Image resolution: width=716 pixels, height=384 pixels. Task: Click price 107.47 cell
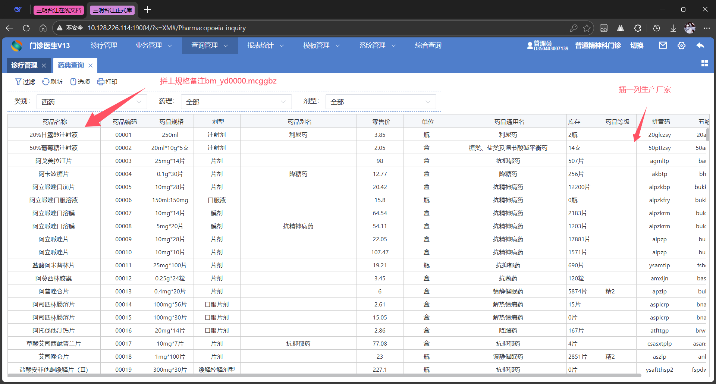pos(380,252)
